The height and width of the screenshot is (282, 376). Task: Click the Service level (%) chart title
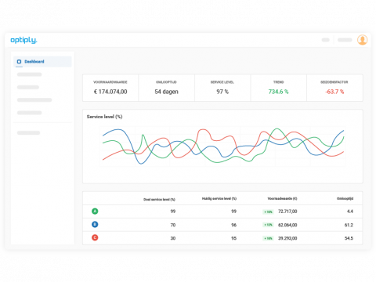(104, 117)
